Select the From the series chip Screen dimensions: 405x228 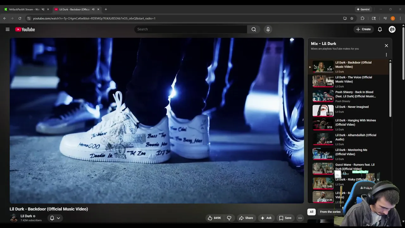coord(330,212)
